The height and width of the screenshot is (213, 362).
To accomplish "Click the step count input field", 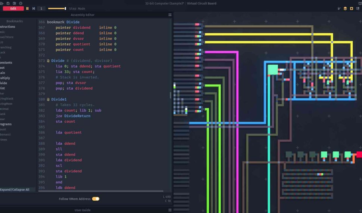I will click(x=41, y=9).
